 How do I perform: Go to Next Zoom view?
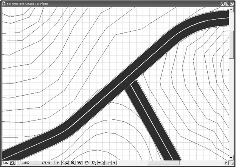tap(109, 163)
